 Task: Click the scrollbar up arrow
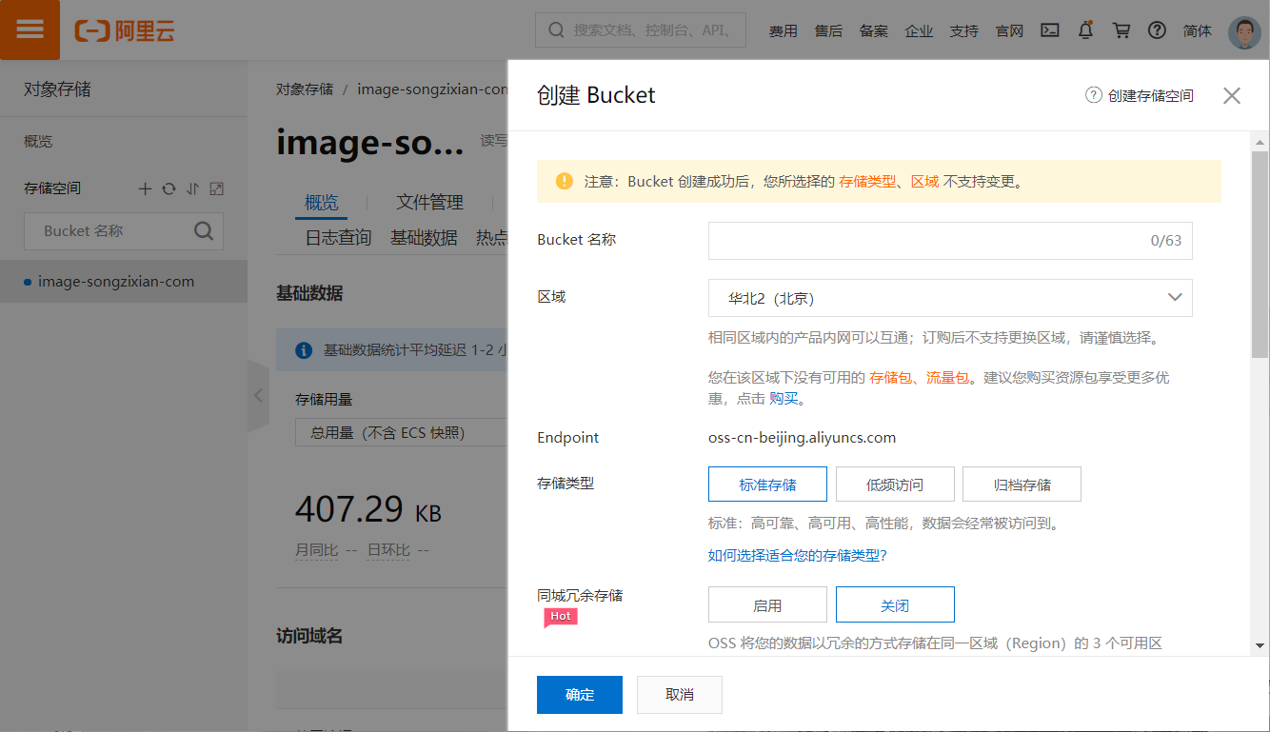coord(1260,141)
